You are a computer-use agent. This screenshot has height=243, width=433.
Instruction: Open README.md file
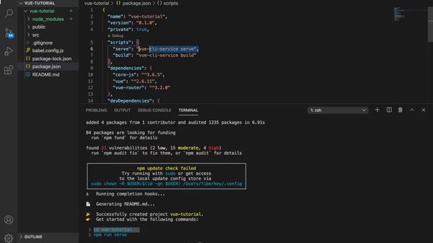46,75
